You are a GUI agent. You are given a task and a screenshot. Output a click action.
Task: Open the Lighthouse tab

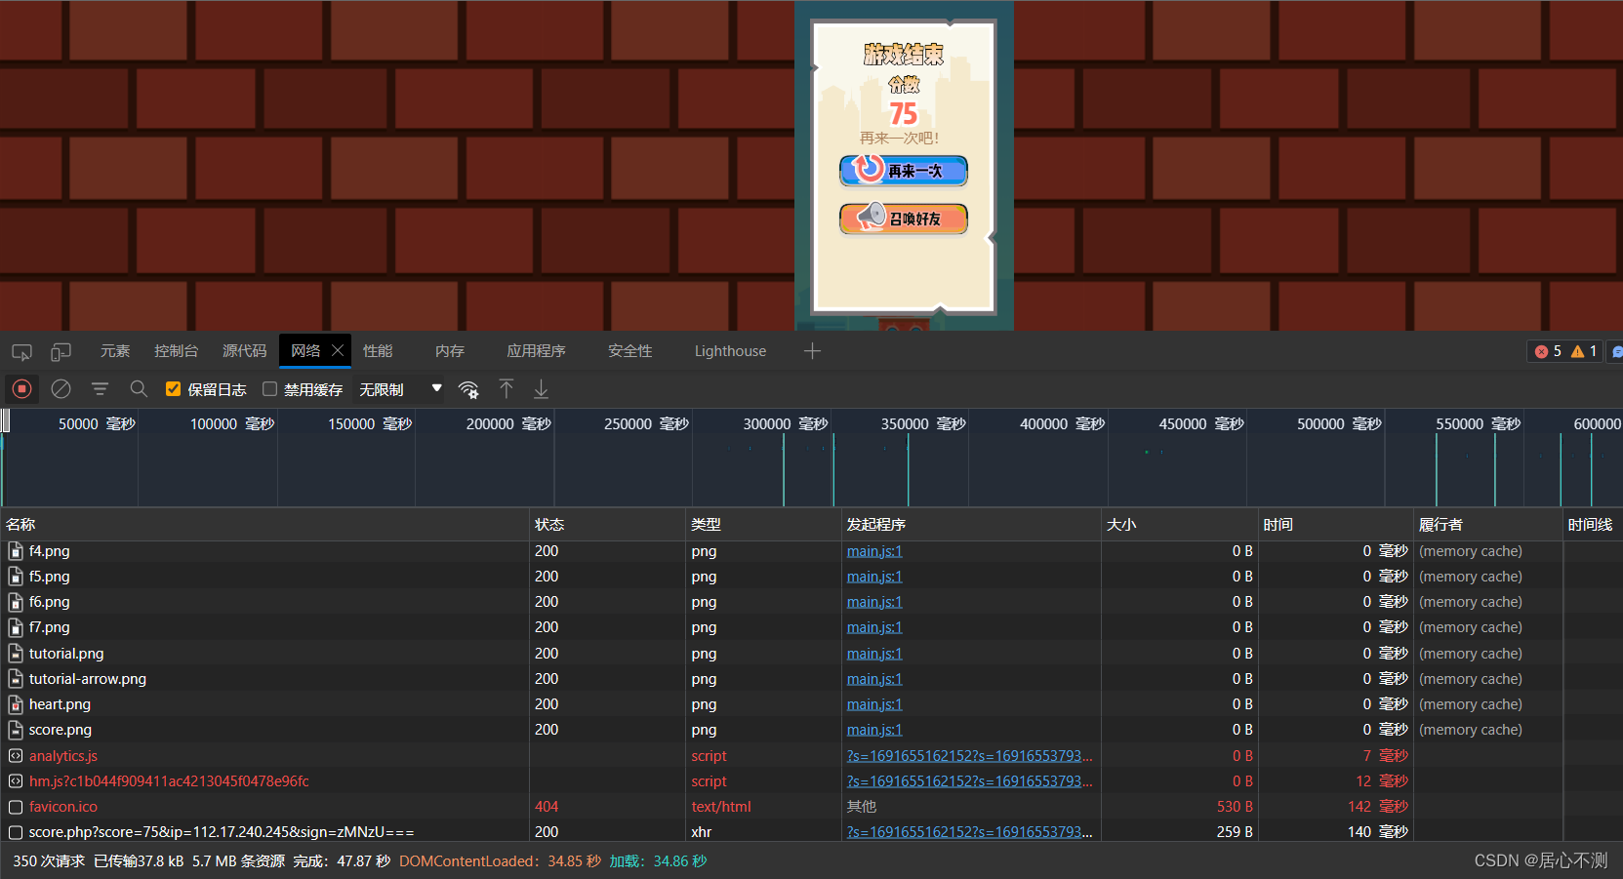coord(730,351)
